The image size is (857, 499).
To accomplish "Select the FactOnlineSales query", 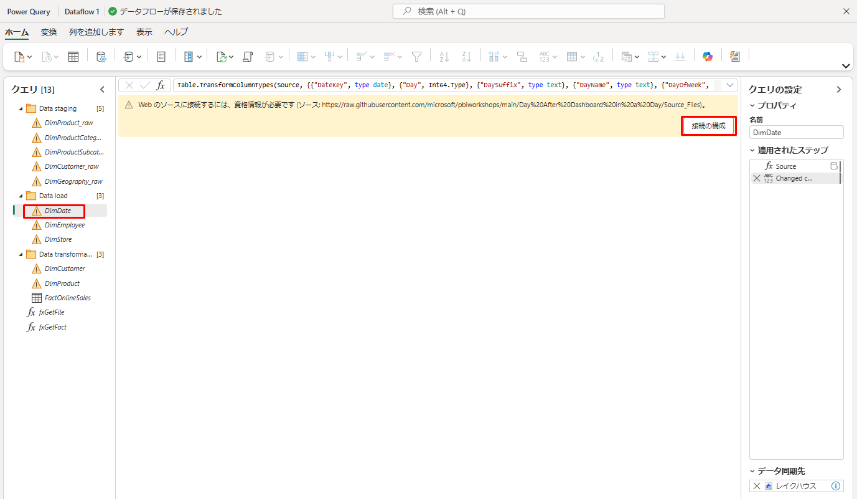I will tap(67, 298).
